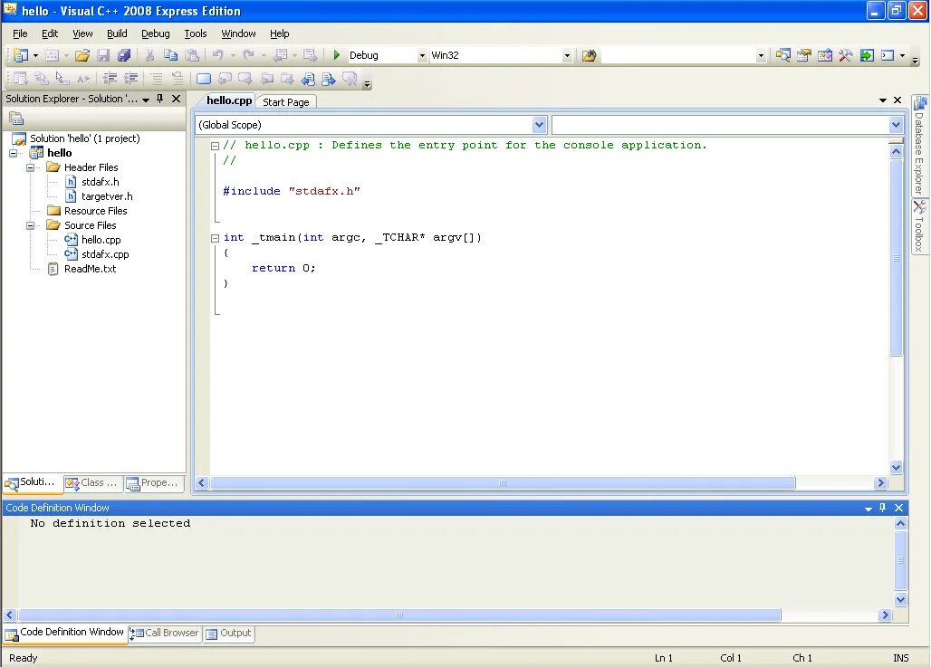931x667 pixels.
Task: Open Solution Configurations Debug dropdown
Action: [x=422, y=55]
